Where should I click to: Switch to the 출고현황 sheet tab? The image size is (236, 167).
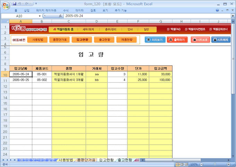(124, 160)
